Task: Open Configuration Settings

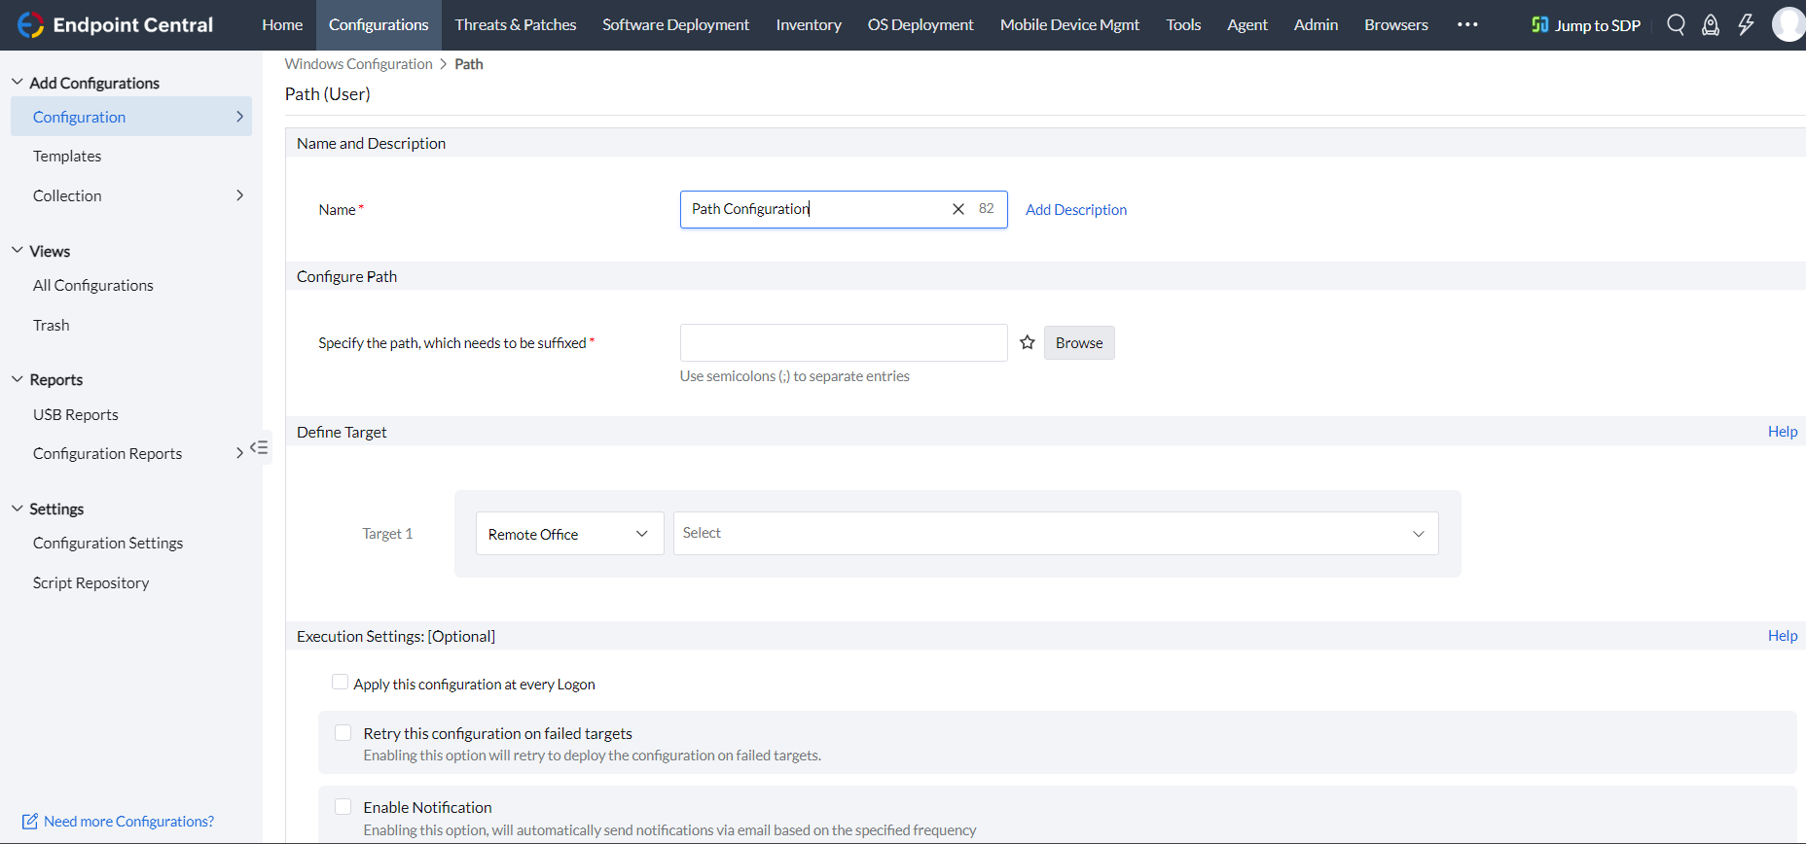Action: coord(108,543)
